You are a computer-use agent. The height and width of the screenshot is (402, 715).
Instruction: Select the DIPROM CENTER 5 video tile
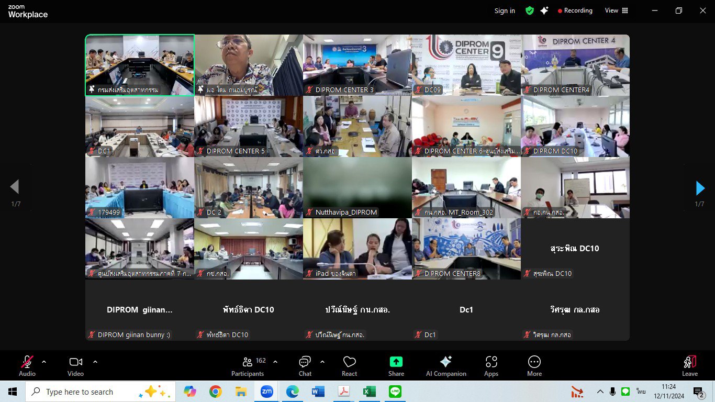[249, 126]
